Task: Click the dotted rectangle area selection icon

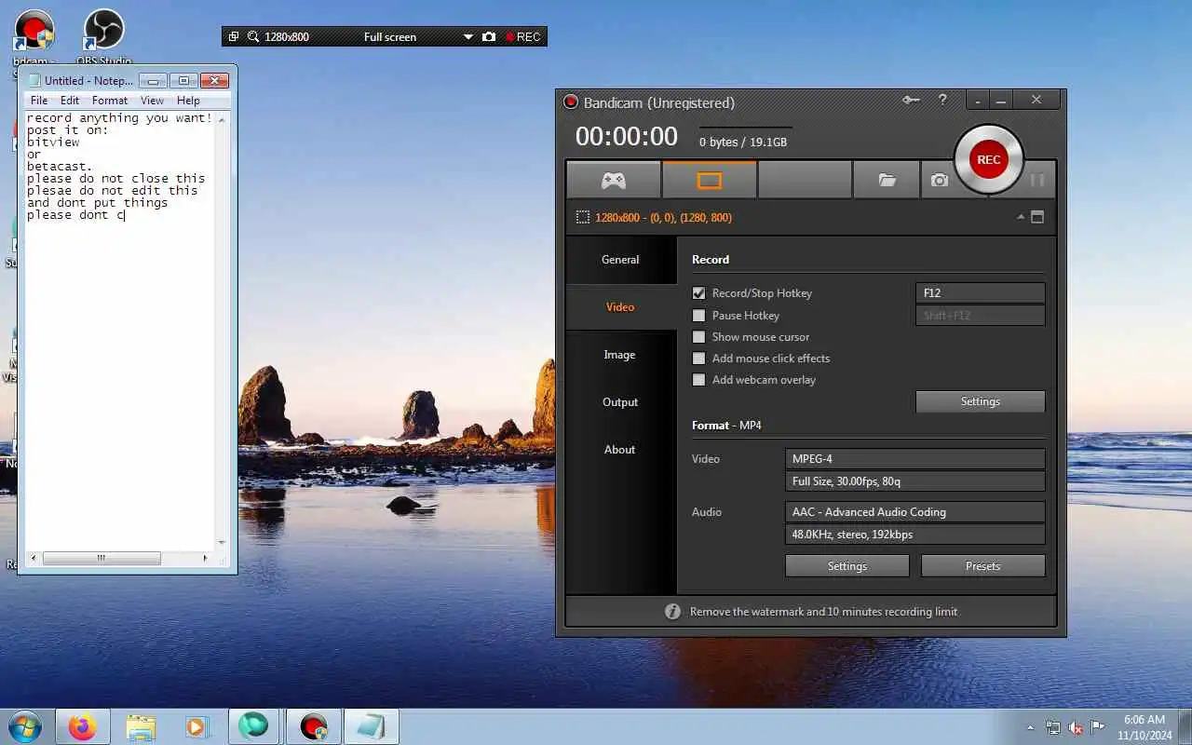Action: point(583,217)
